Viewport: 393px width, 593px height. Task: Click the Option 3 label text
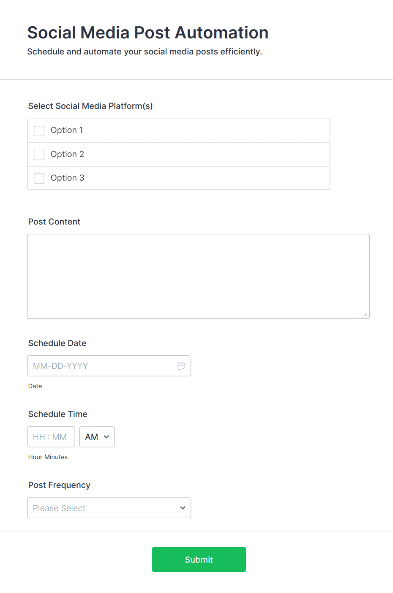point(67,178)
